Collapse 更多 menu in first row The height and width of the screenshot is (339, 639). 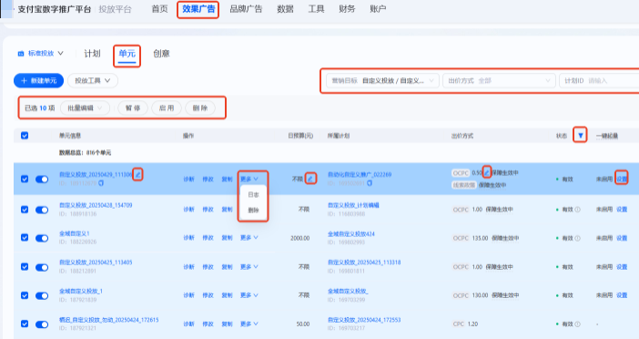(249, 180)
